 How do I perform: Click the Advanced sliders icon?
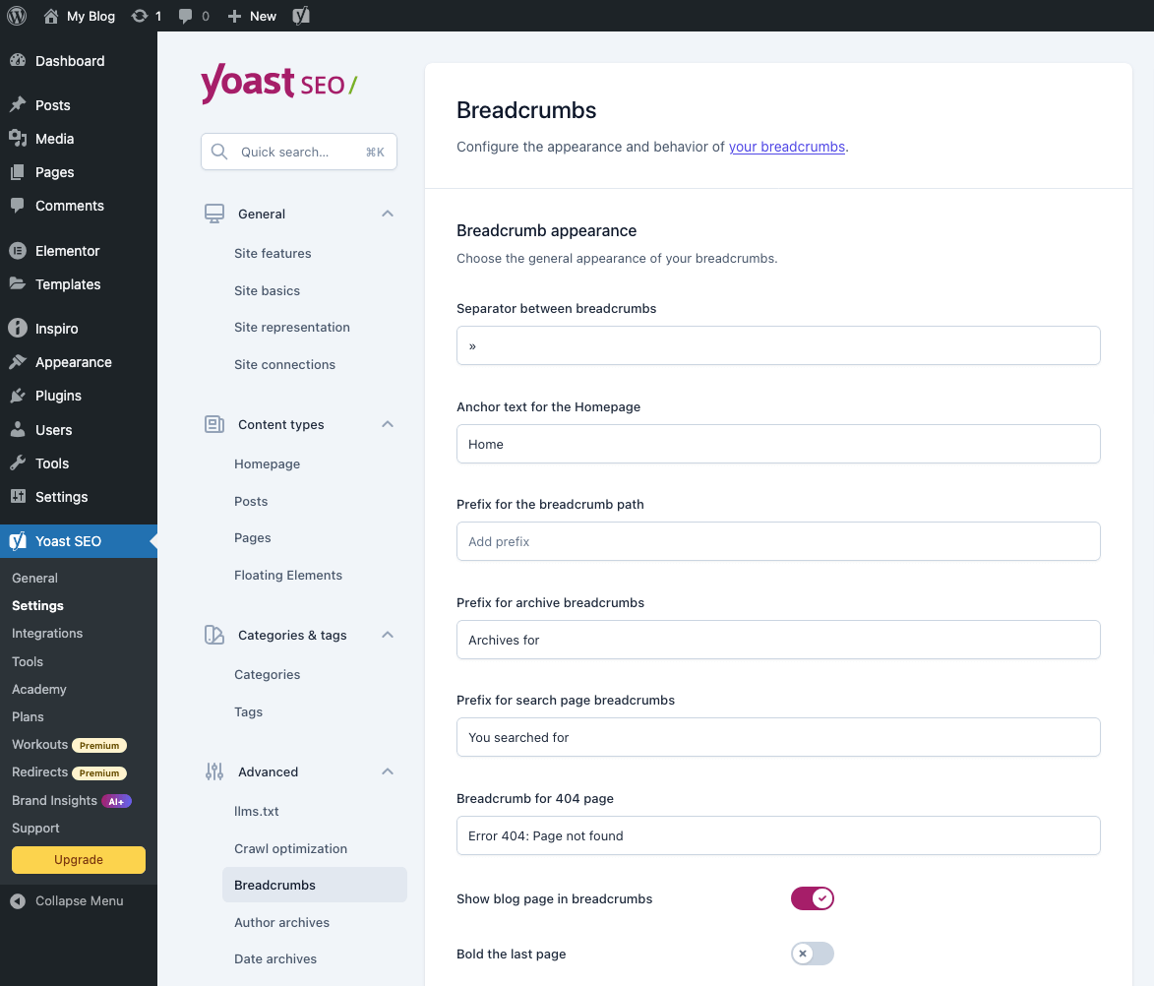tap(213, 771)
